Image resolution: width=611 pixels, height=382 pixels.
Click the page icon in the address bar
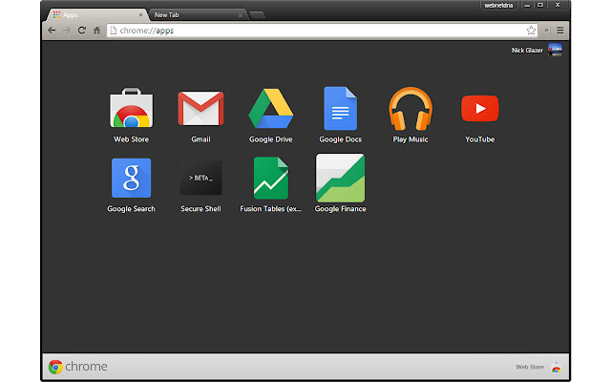[x=114, y=31]
